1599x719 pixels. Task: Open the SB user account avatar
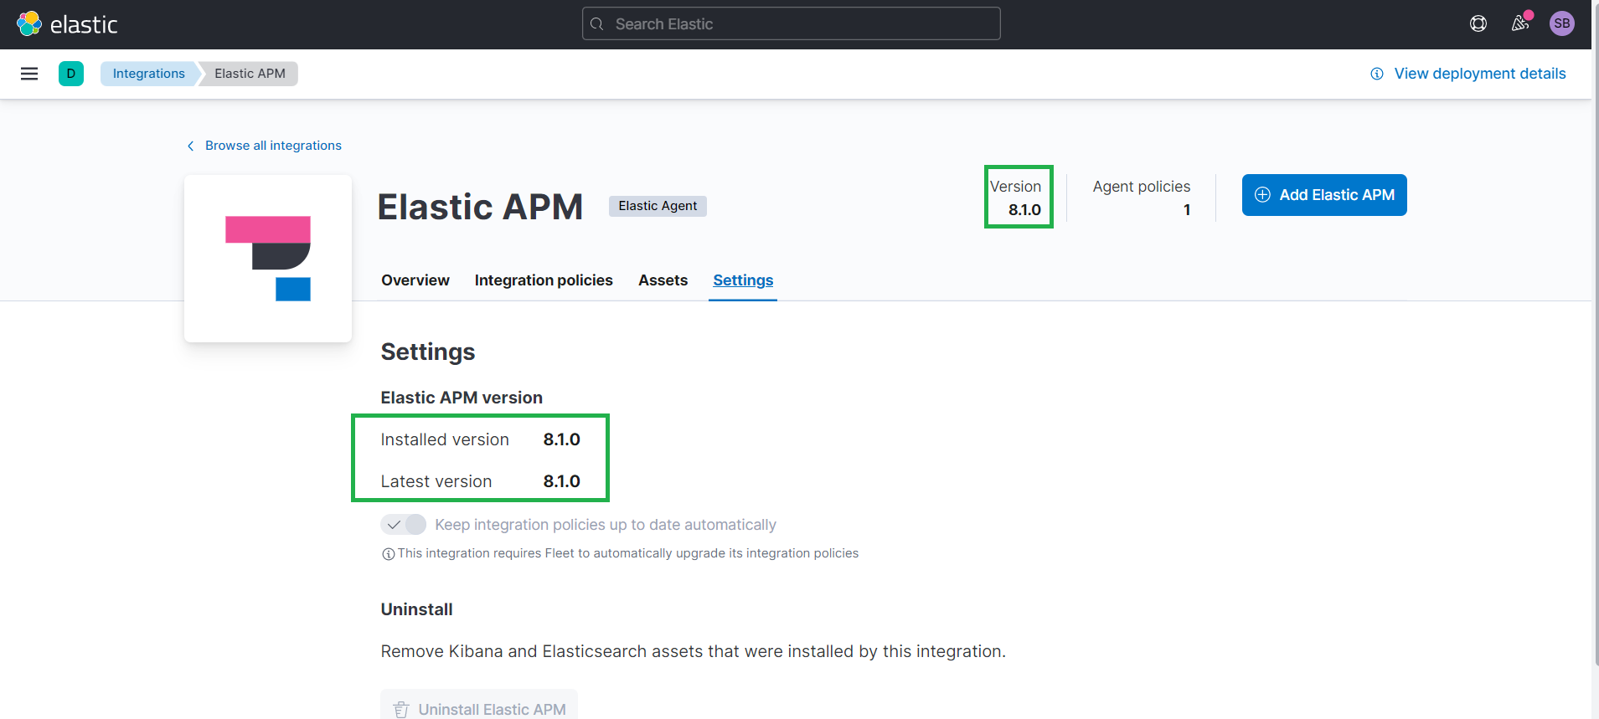point(1562,24)
